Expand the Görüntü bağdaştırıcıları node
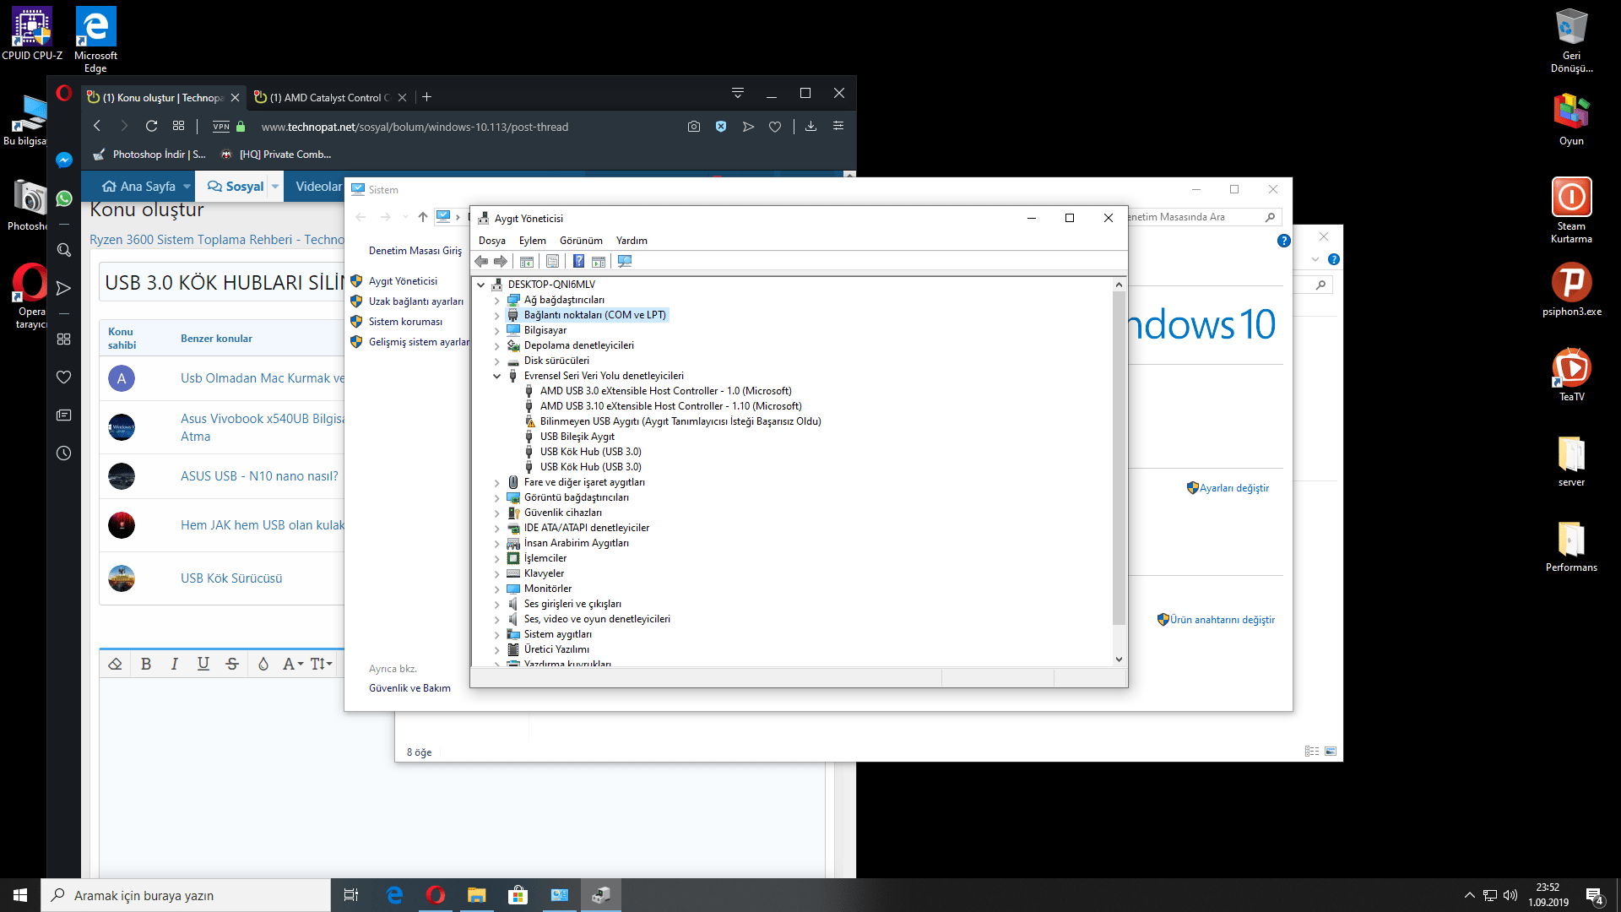This screenshot has height=912, width=1621. [497, 498]
